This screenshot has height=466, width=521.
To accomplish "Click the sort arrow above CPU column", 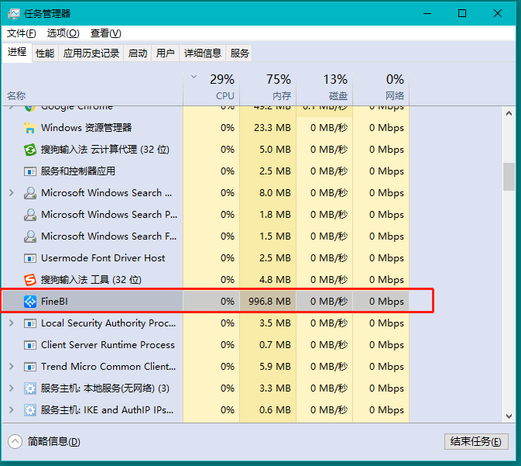I will pos(194,77).
